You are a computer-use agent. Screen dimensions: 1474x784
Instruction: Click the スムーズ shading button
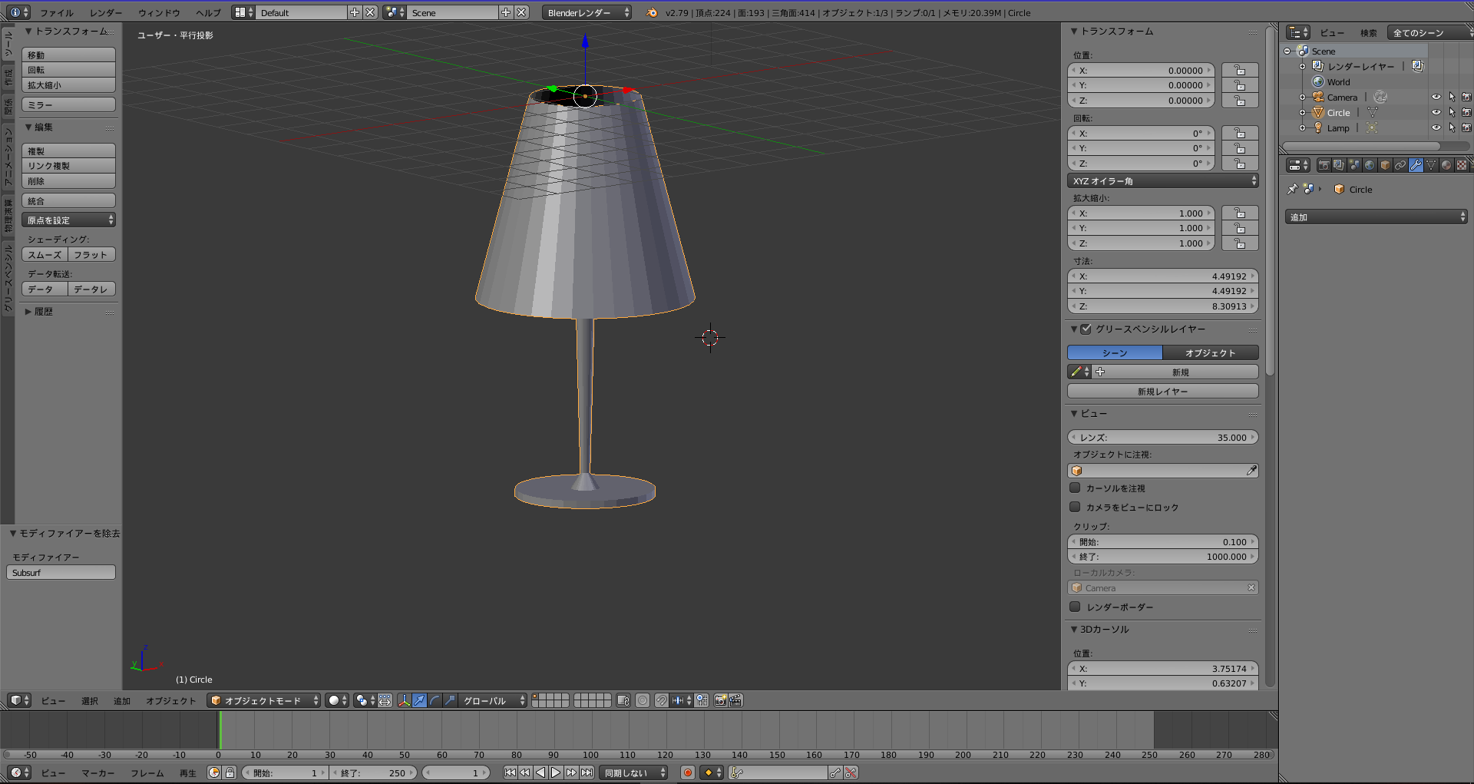click(45, 255)
